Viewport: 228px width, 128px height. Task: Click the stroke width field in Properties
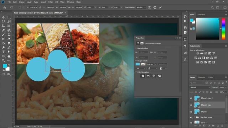151,64
